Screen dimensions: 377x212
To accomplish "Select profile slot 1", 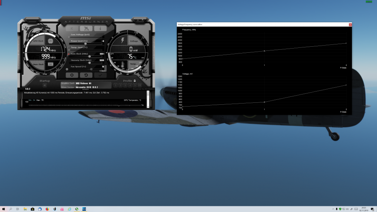I will tap(116, 85).
